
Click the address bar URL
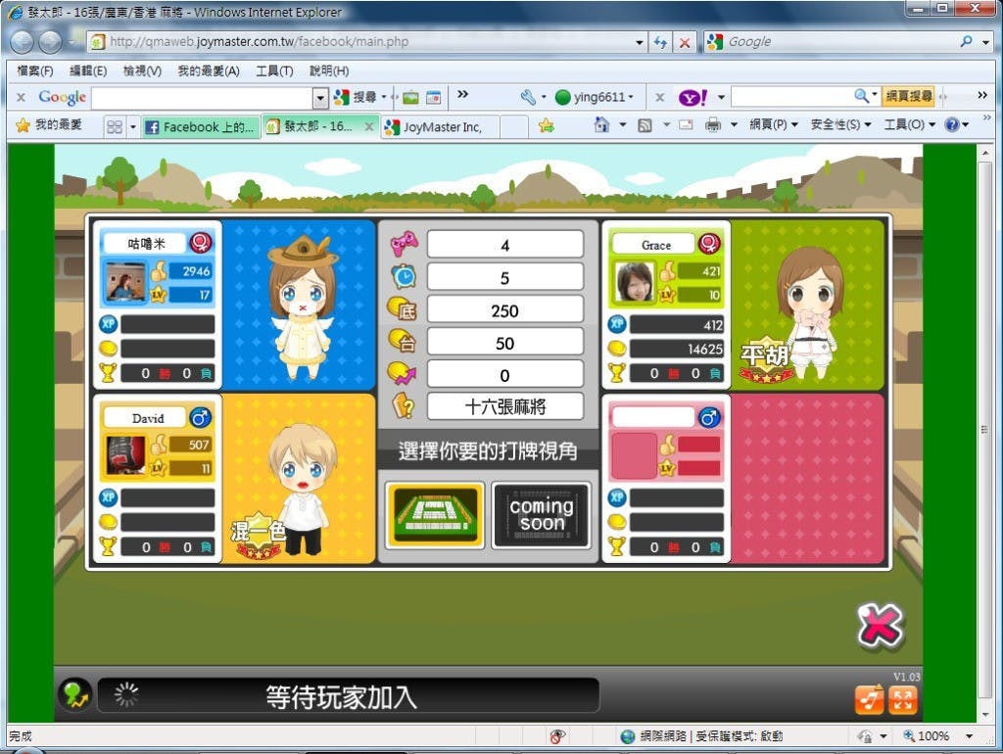tap(259, 42)
